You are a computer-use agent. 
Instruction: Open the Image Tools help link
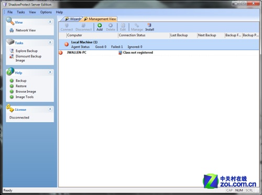(x=25, y=97)
